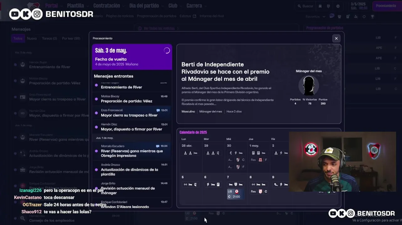Expand the chevron next to Carrera

206,6
